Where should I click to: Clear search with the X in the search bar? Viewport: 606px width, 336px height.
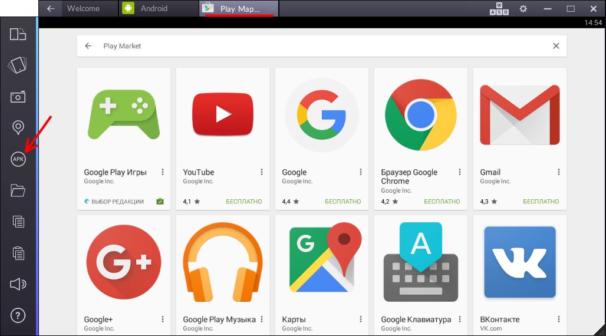(556, 46)
